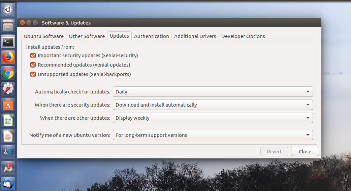Switch to the Additional Drivers tab
The image size is (351, 191).
[x=195, y=36]
